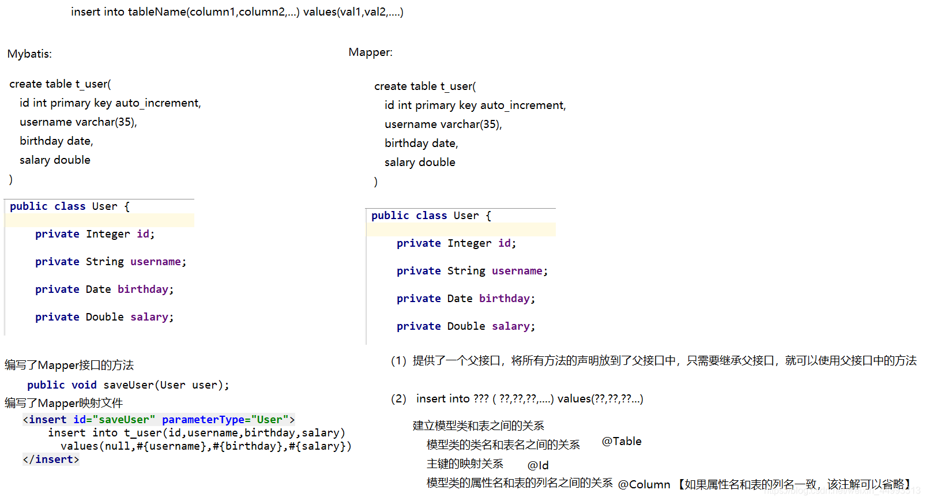Click 'private Integer id;' in left code block
Viewport: 926px width, 501px height.
click(95, 234)
